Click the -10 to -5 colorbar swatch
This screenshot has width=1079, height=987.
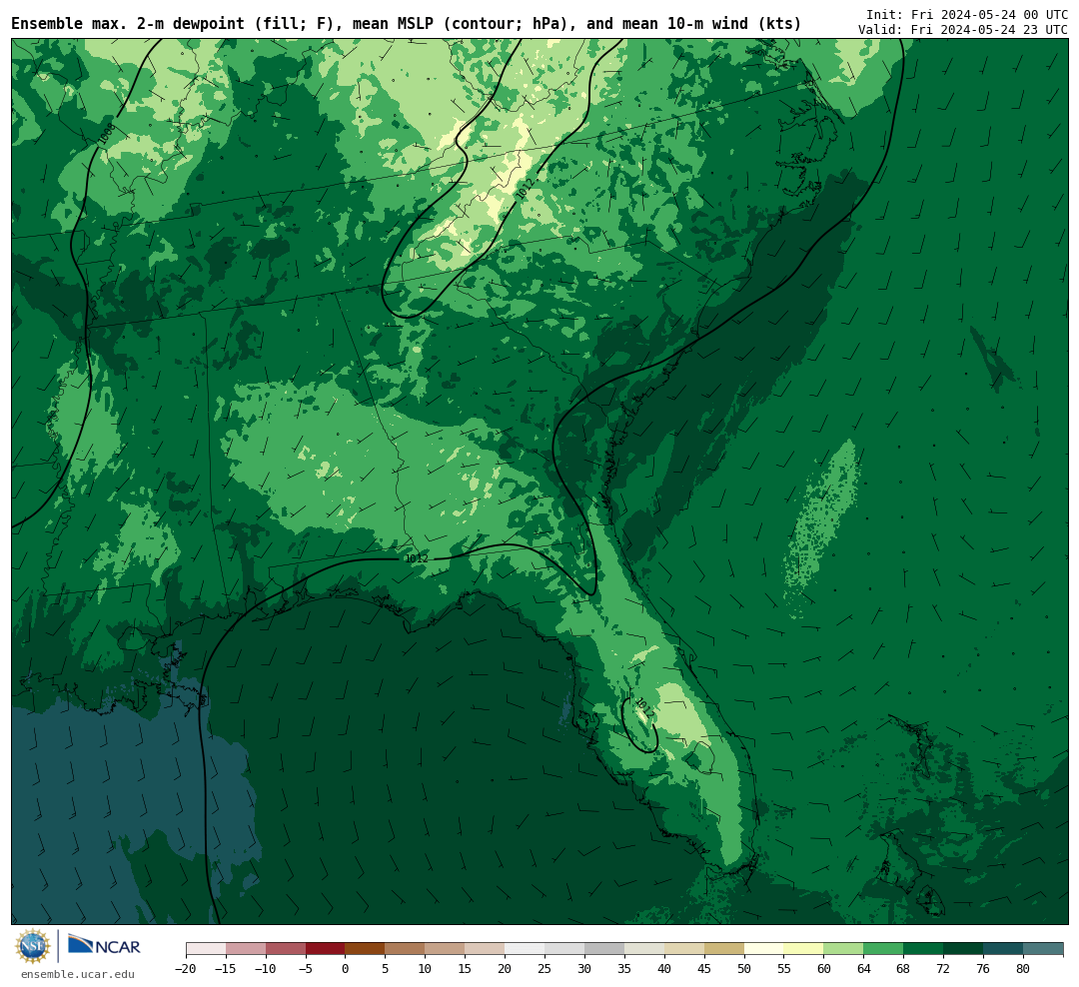pyautogui.click(x=286, y=948)
